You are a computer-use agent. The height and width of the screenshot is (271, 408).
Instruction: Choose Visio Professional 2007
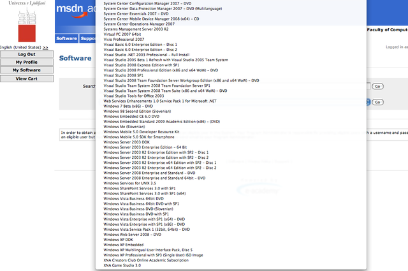(x=124, y=40)
